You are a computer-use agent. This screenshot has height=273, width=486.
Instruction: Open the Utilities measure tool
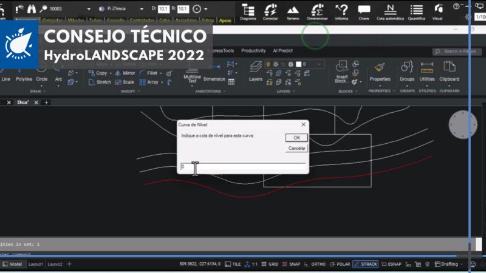(427, 72)
